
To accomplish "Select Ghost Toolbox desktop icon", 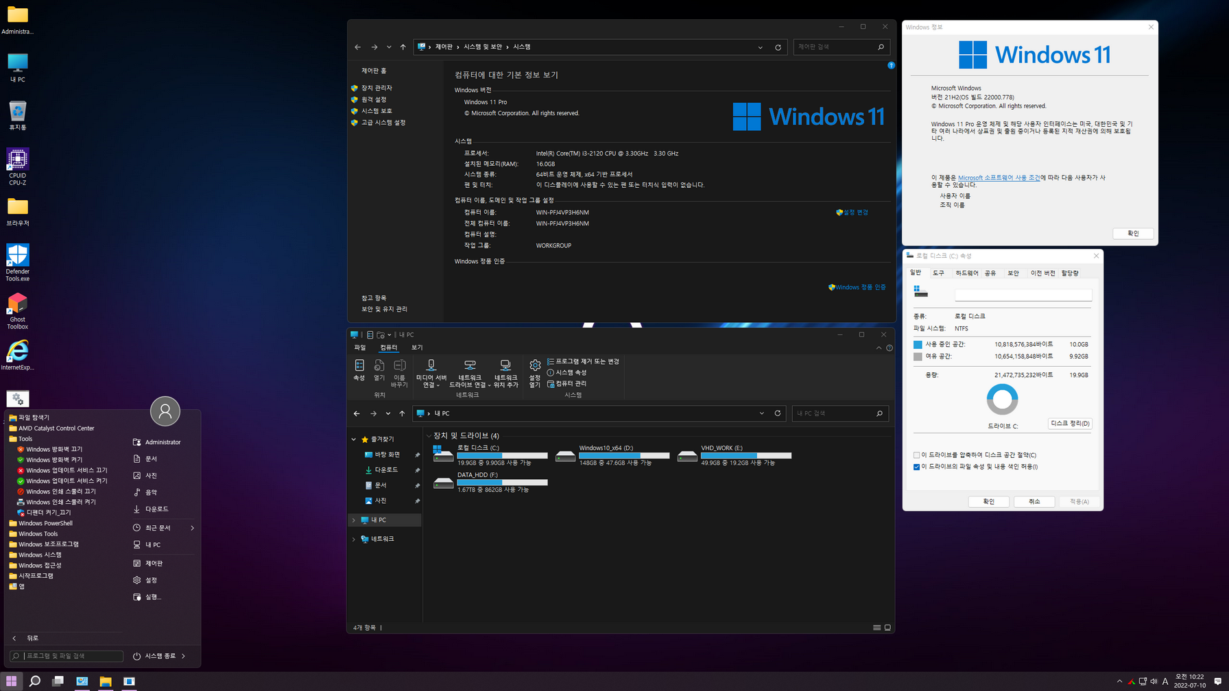I will (x=17, y=311).
